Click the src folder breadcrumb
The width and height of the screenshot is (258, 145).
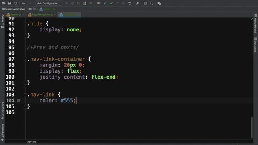click(x=32, y=9)
